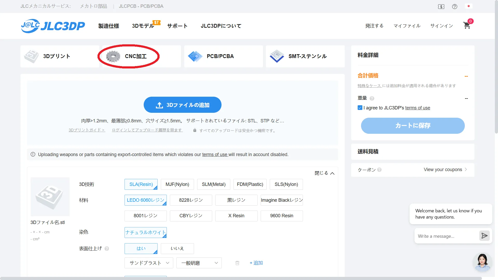This screenshot has width=498, height=280.
Task: Click the surface finish help icon
Action: (107, 249)
